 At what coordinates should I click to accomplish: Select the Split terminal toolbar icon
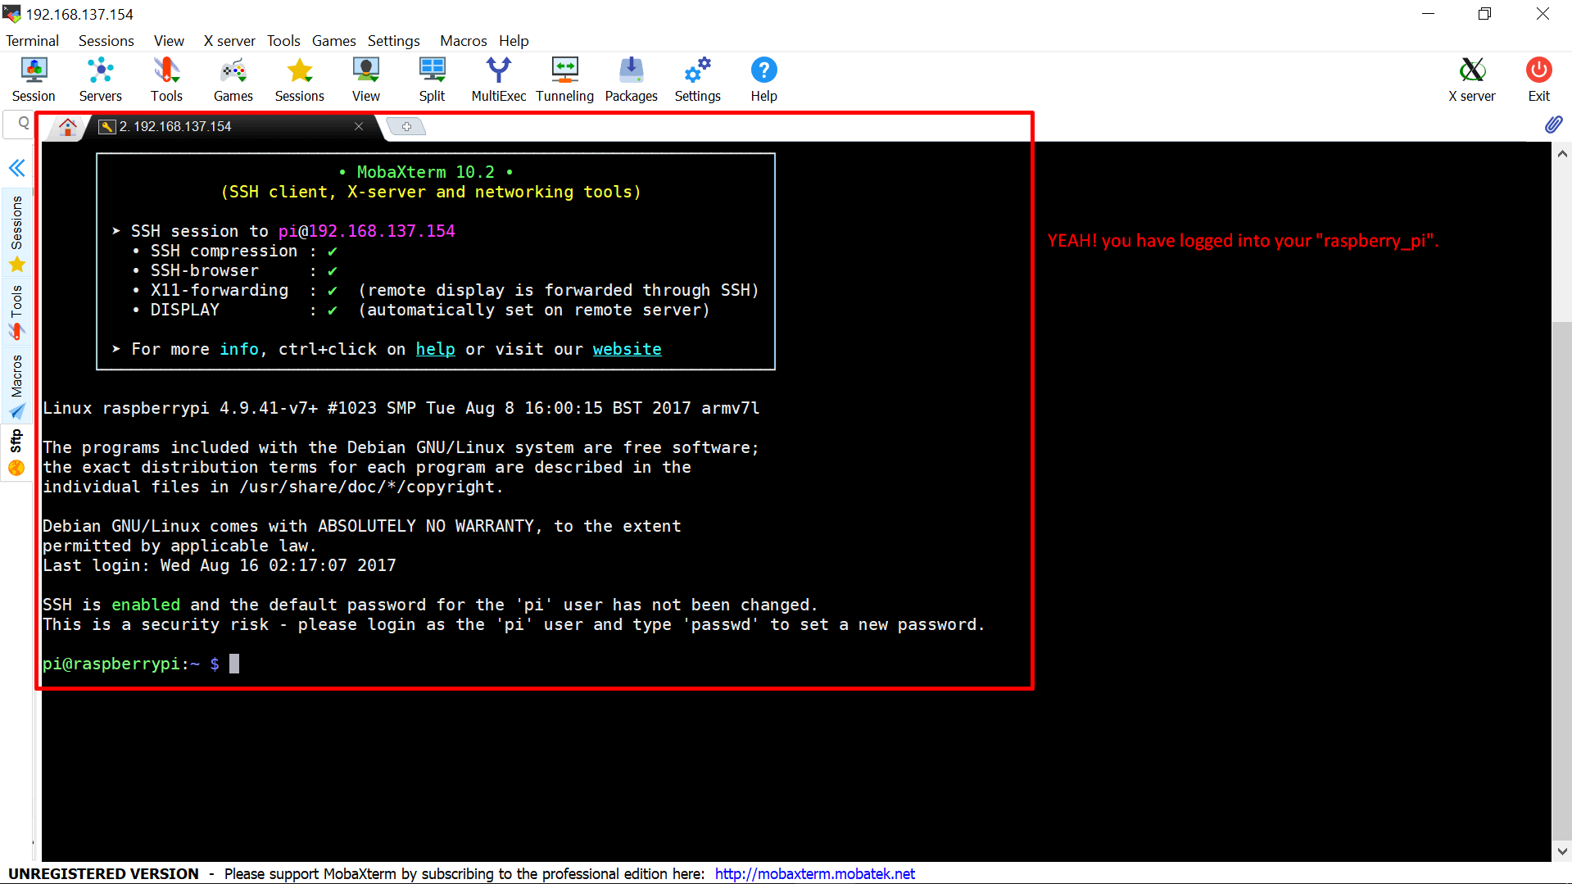click(432, 79)
